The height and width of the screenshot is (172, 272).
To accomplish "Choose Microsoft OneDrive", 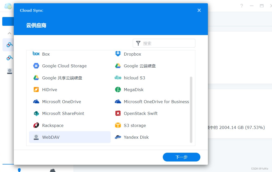I will click(x=61, y=102).
